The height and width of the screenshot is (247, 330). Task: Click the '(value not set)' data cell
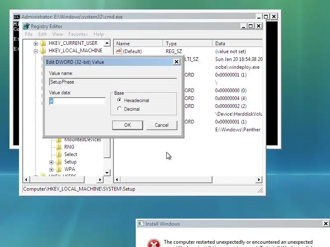(231, 51)
